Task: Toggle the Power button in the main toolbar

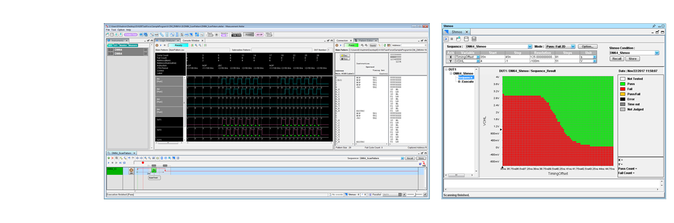Action: (249, 34)
